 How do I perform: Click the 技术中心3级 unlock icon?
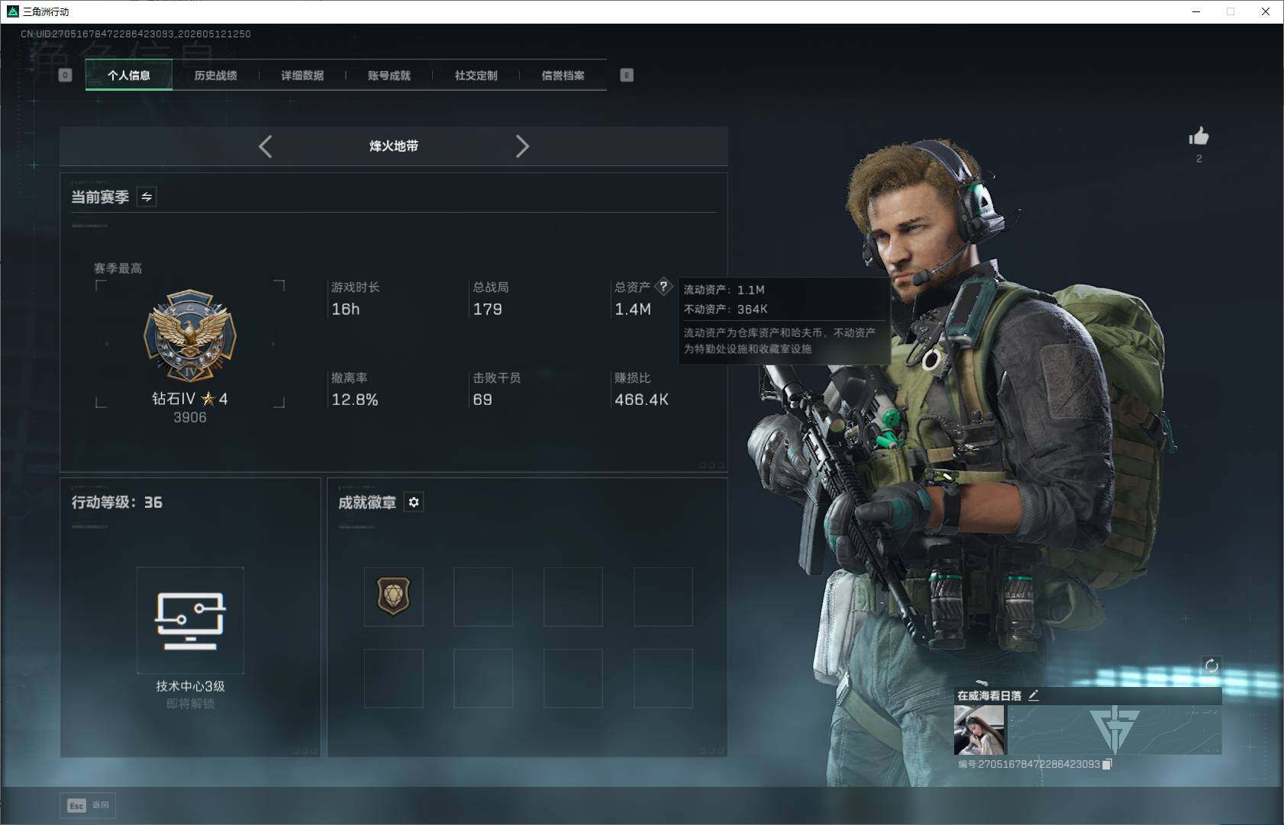190,620
